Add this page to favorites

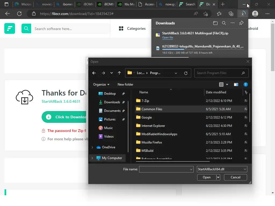(x=205, y=14)
